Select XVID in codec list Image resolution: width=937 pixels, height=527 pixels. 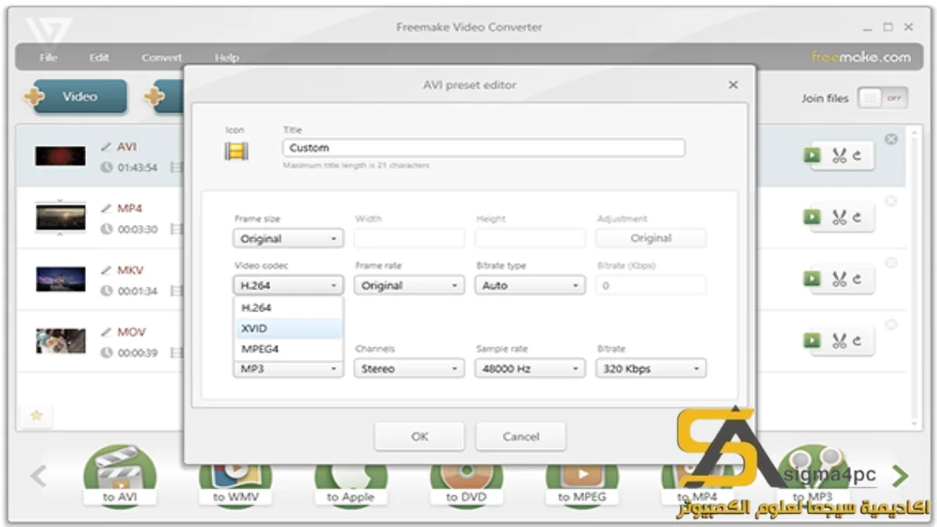click(x=288, y=329)
